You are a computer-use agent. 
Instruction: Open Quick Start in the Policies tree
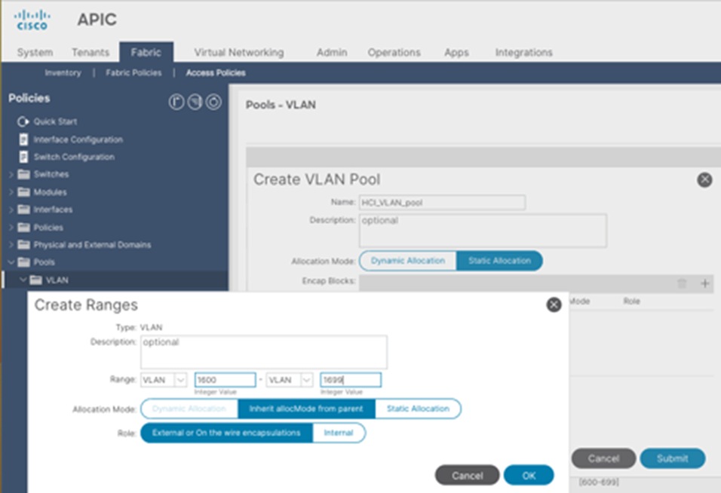point(55,122)
